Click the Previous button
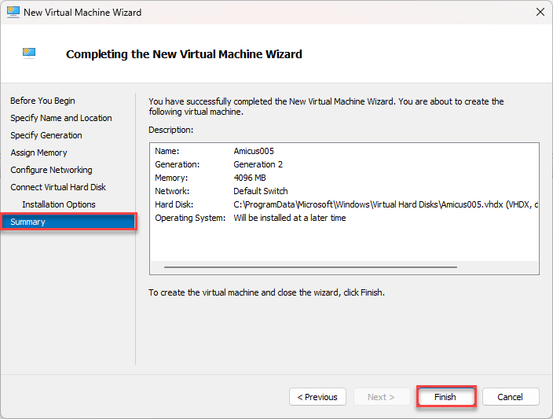 317,397
